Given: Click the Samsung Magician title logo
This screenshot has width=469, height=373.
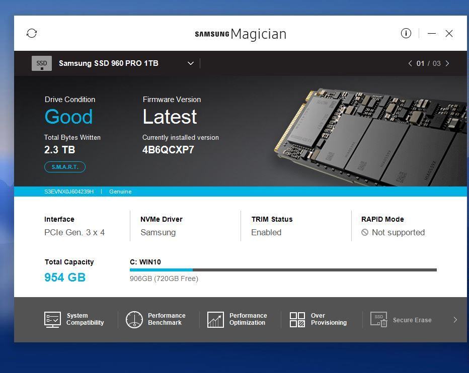Looking at the screenshot, I should (x=241, y=34).
